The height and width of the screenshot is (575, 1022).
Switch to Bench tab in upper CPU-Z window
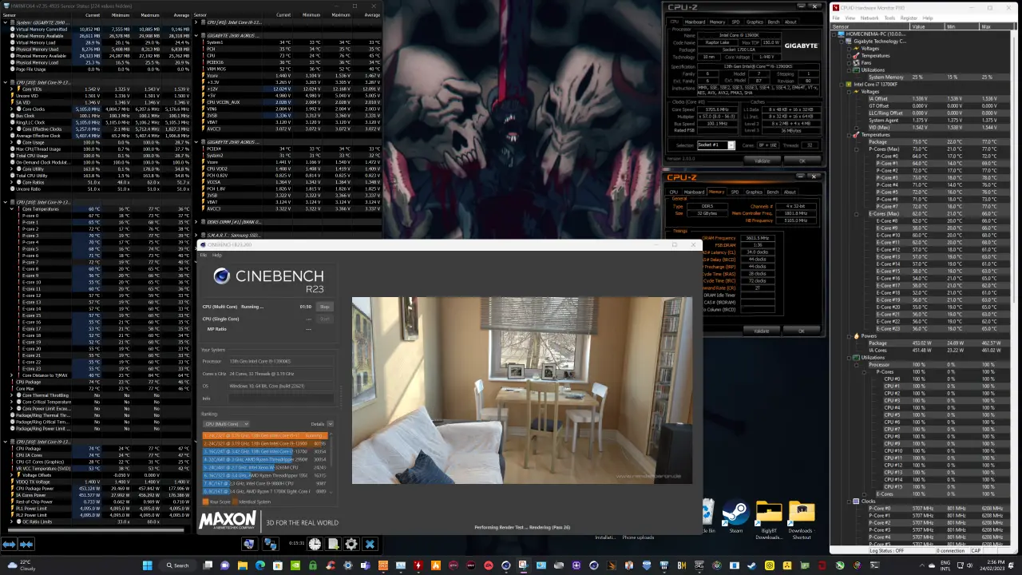point(772,22)
